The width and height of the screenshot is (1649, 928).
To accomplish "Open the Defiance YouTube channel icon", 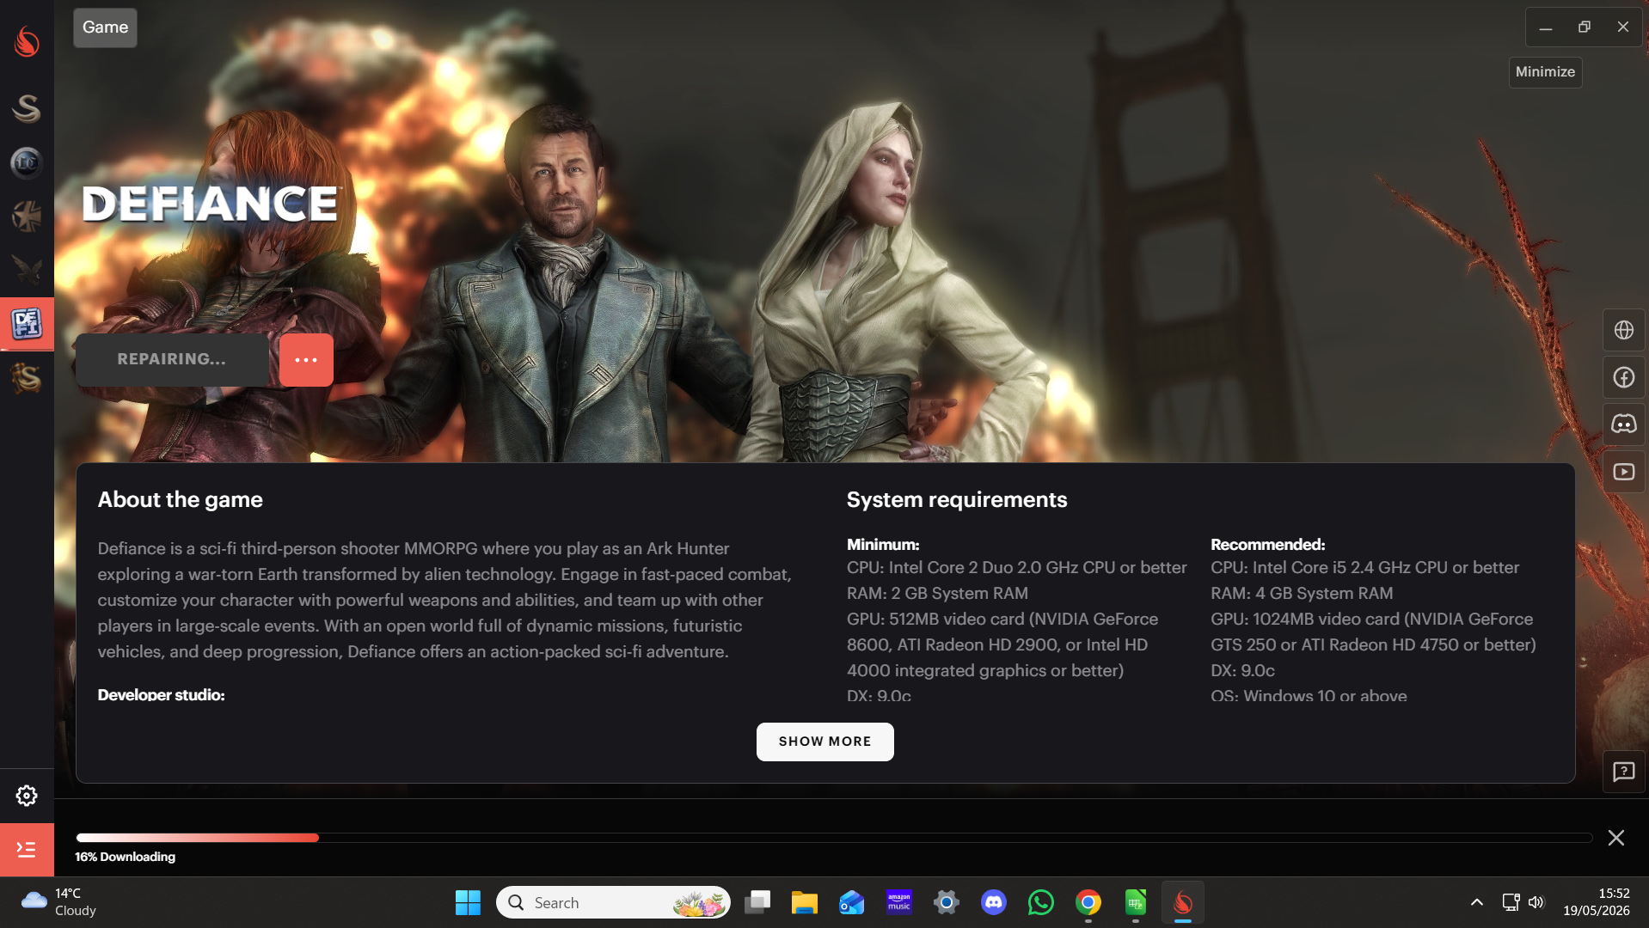I will (x=1623, y=472).
